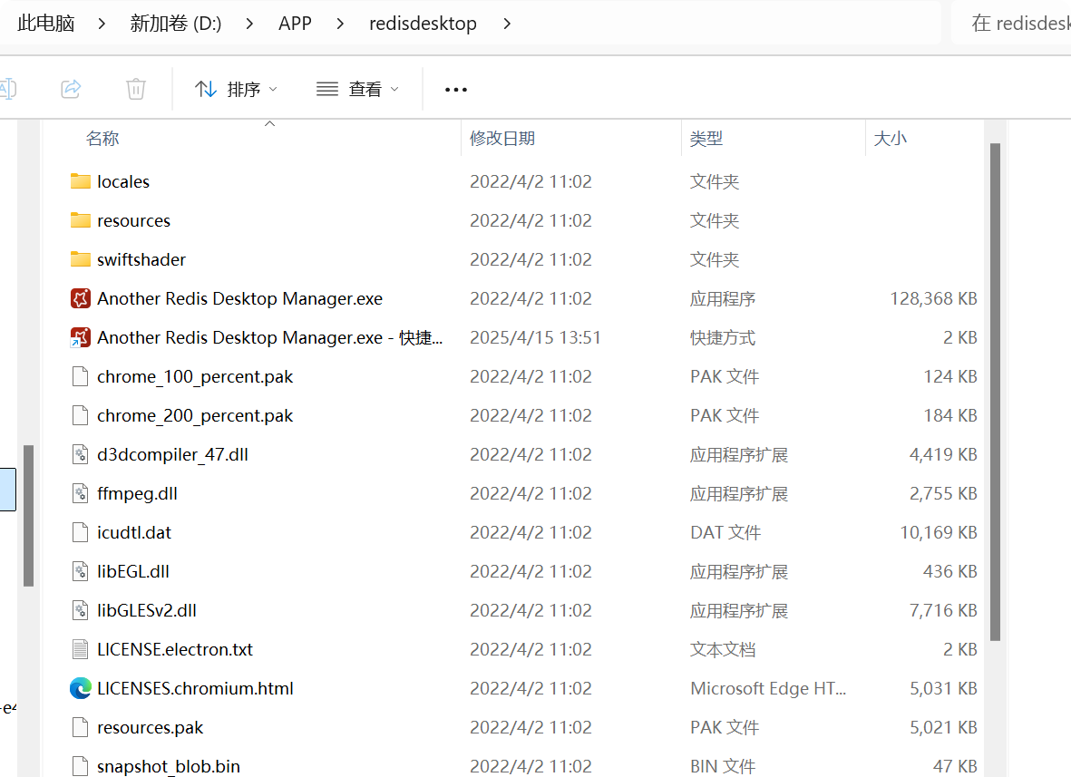
Task: Select libGLESv2.dll file name
Action: click(x=147, y=609)
